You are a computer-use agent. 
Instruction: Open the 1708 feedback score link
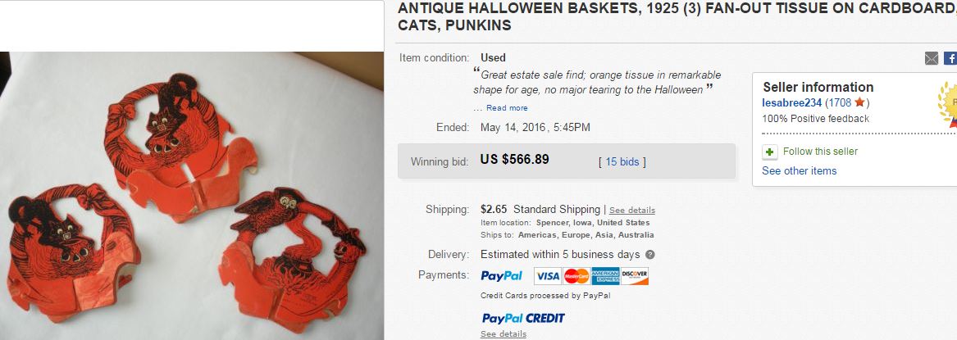pos(839,102)
